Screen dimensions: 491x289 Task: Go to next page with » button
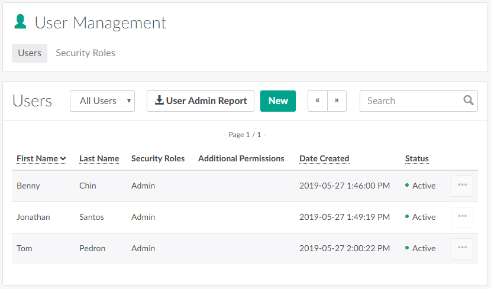coord(337,100)
